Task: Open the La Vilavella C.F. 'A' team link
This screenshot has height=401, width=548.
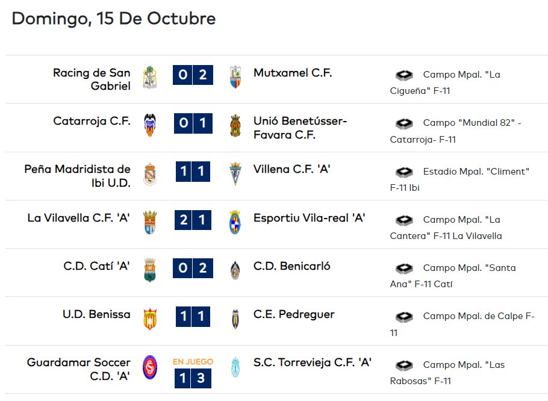Action: tap(79, 218)
